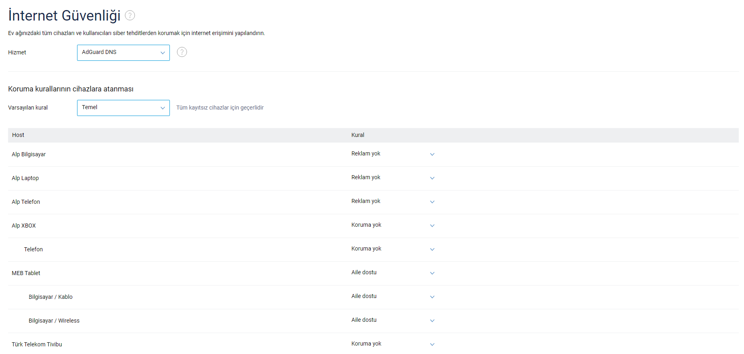The height and width of the screenshot is (354, 744).
Task: Open the AdGuard DNS service dropdown
Action: coord(123,52)
